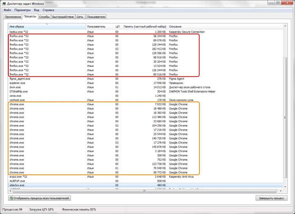The image size is (295, 214).
Task: Select chrome.exe row using 145 876 КБ
Action: [x=145, y=147]
